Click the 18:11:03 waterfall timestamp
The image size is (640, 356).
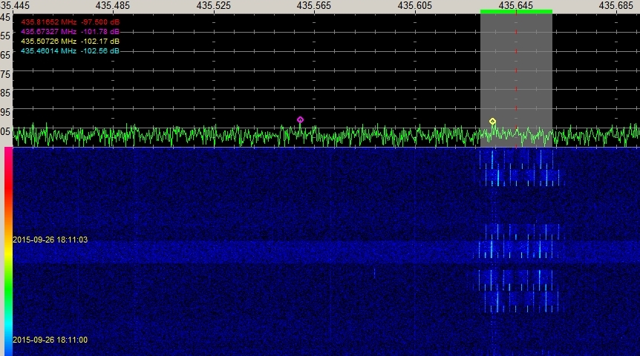coord(50,240)
